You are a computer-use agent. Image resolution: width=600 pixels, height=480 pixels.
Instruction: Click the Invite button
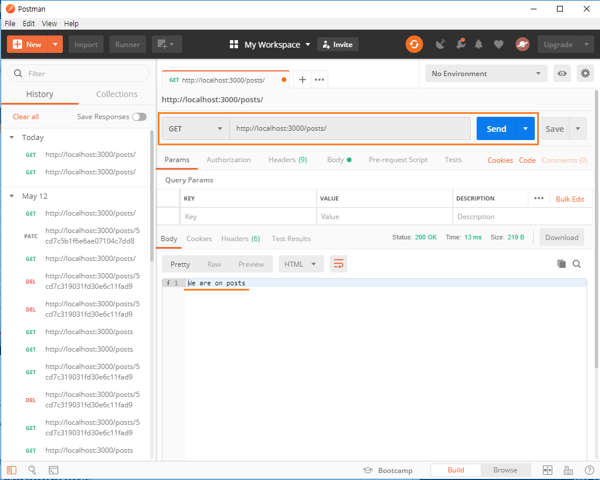tap(338, 44)
